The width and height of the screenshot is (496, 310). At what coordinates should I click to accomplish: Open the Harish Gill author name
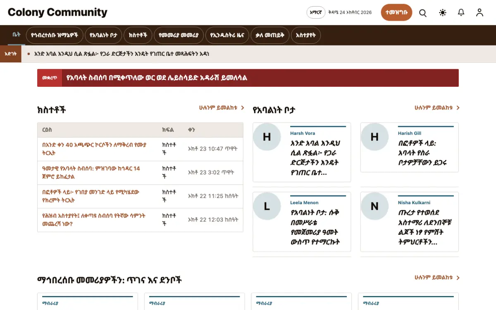tap(410, 133)
